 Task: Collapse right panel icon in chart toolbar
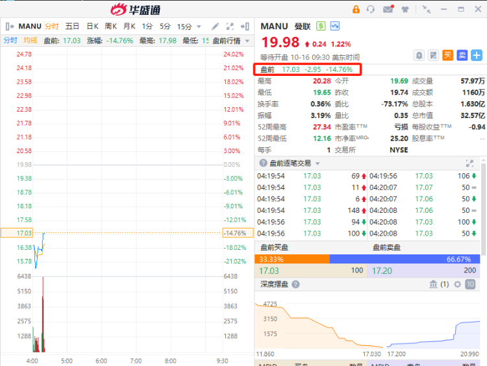point(245,27)
